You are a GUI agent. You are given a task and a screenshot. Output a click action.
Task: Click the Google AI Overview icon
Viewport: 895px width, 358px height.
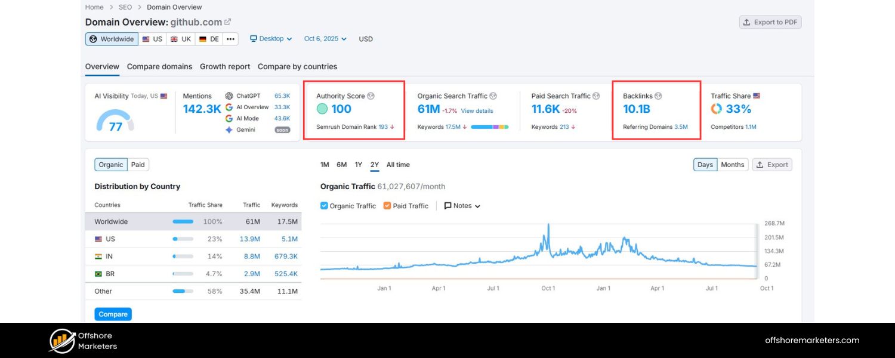coord(229,107)
